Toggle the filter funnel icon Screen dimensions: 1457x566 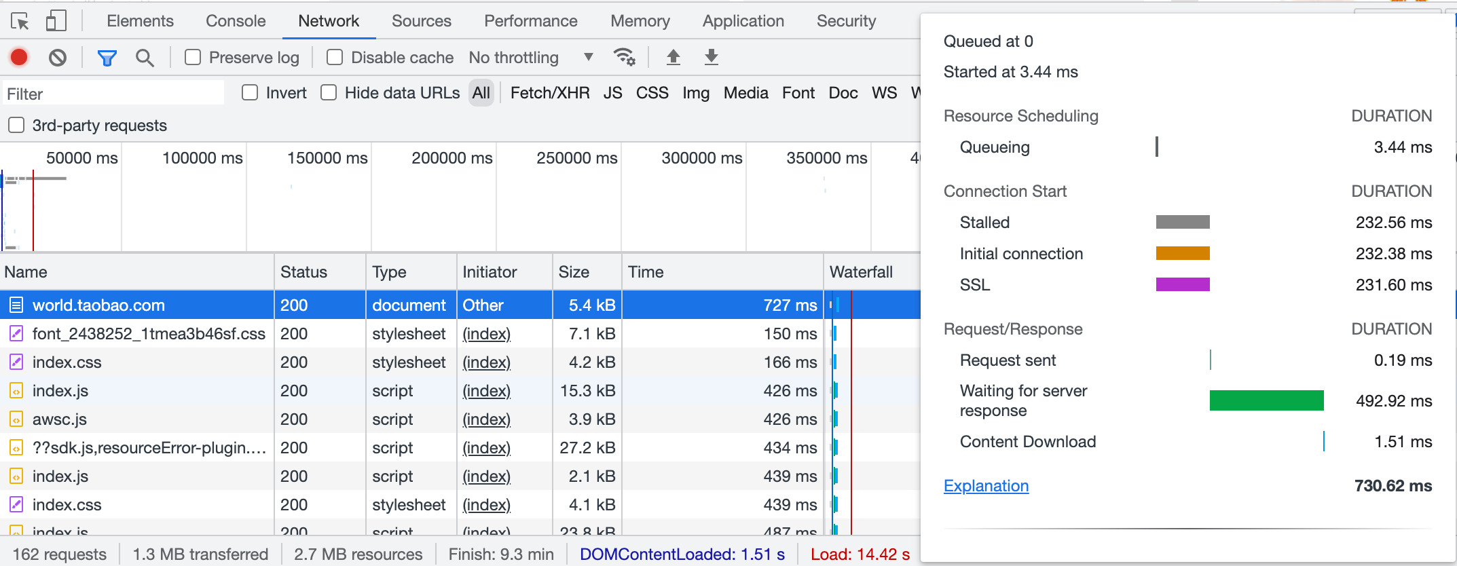pos(107,58)
